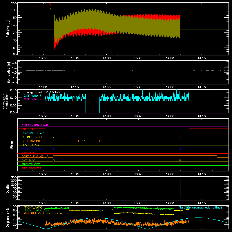Click the olive Y legend line
This screenshot has width=232, height=232.
click(x=35, y=10)
